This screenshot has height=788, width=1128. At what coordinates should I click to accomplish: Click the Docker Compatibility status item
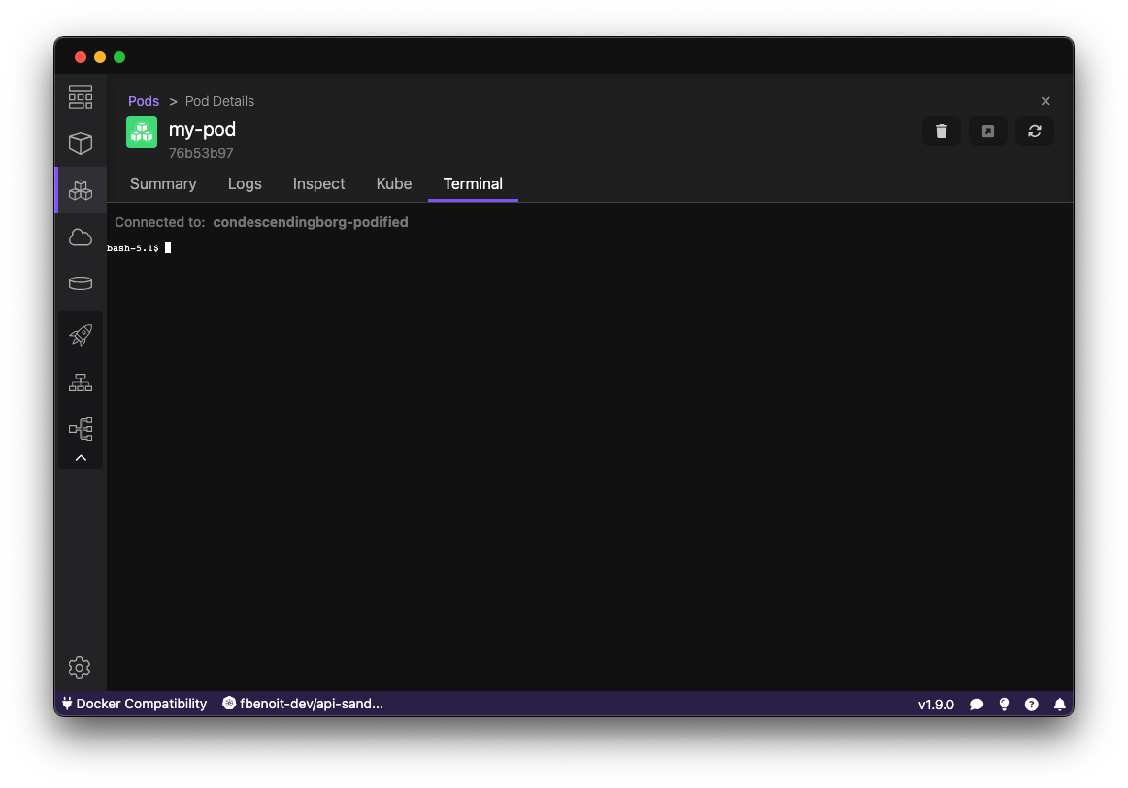coord(134,704)
